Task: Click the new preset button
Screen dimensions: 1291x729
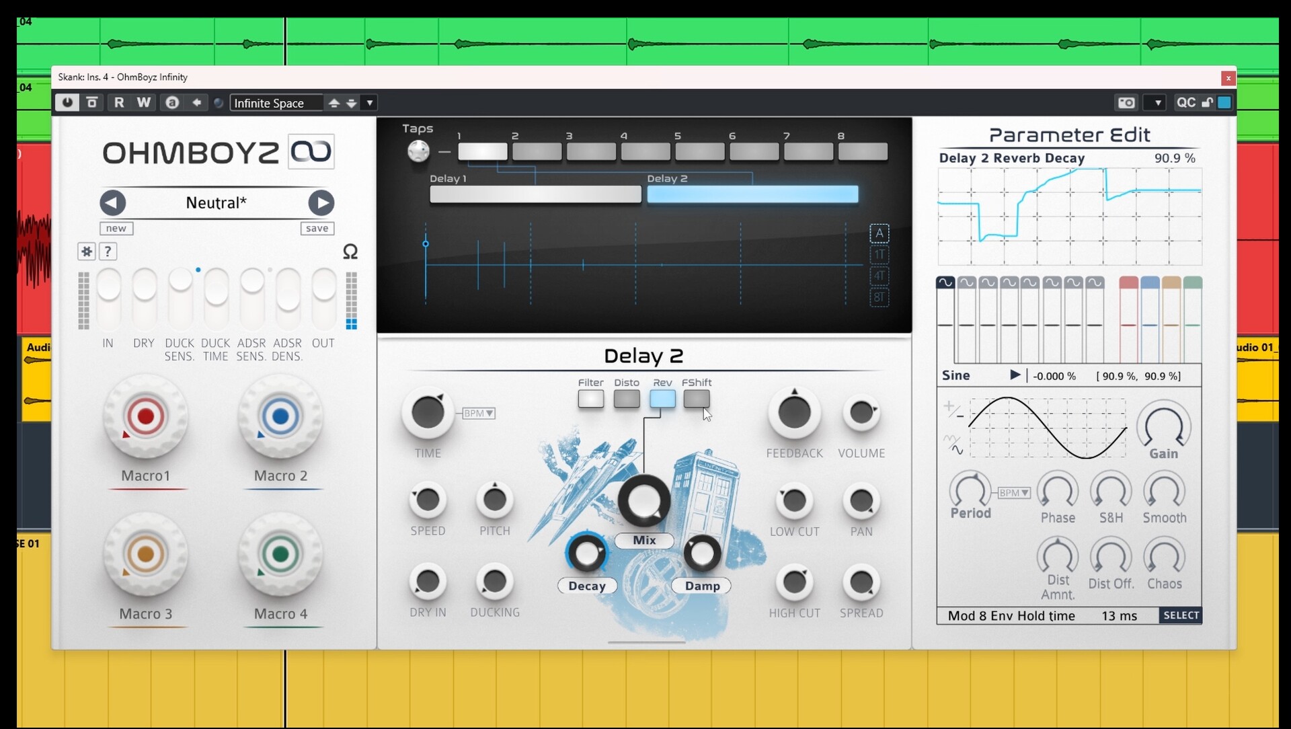Action: point(116,228)
